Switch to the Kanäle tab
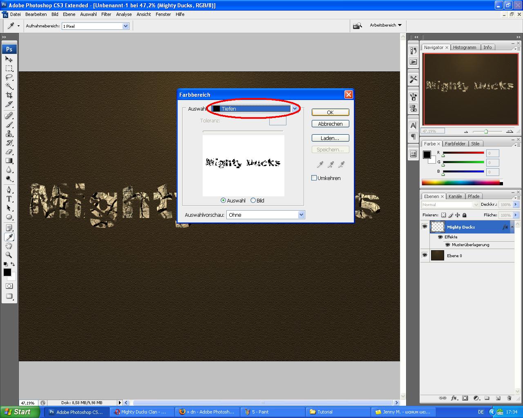The image size is (523, 418). [x=455, y=196]
